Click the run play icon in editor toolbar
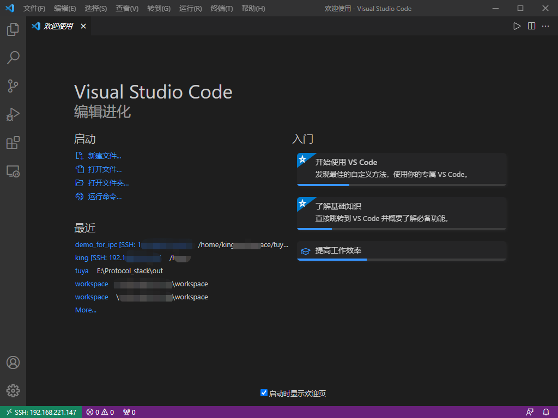 (517, 26)
